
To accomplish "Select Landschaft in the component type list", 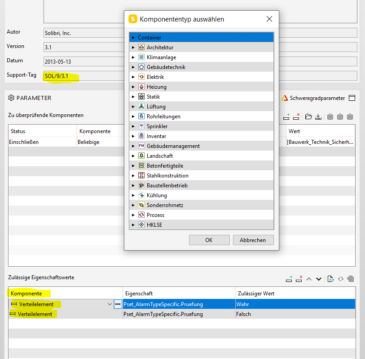I will pos(201,156).
